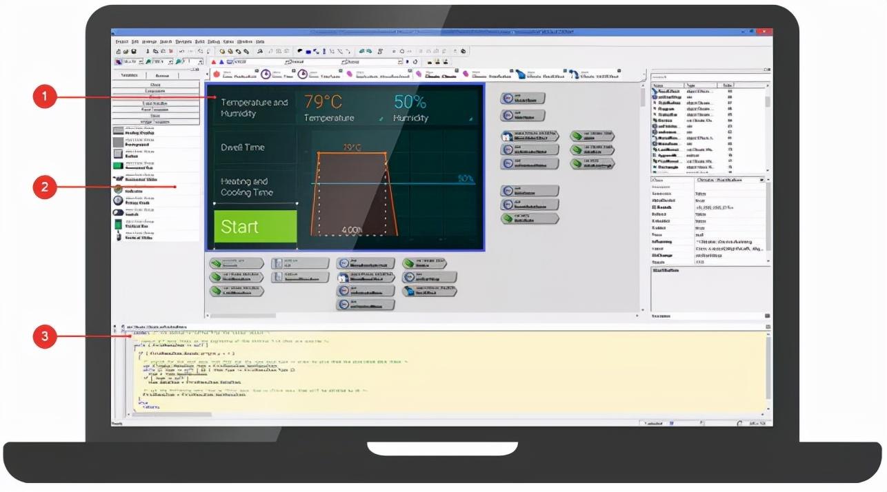Pick the green vertical bar template icon
Image resolution: width=887 pixels, height=492 pixels.
coord(119,224)
